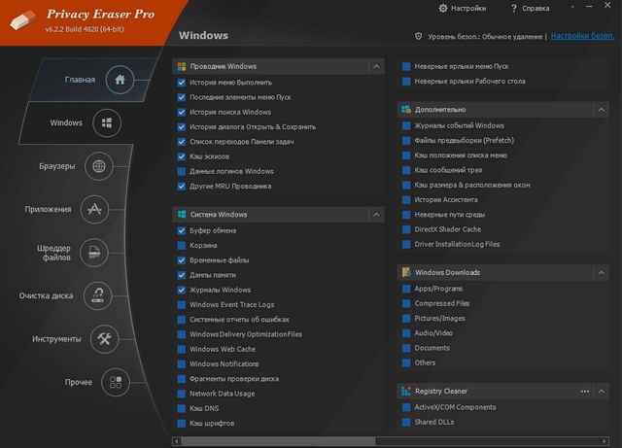Image resolution: width=622 pixels, height=448 pixels.
Task: Collapse the Система Windows section
Action: (375, 214)
